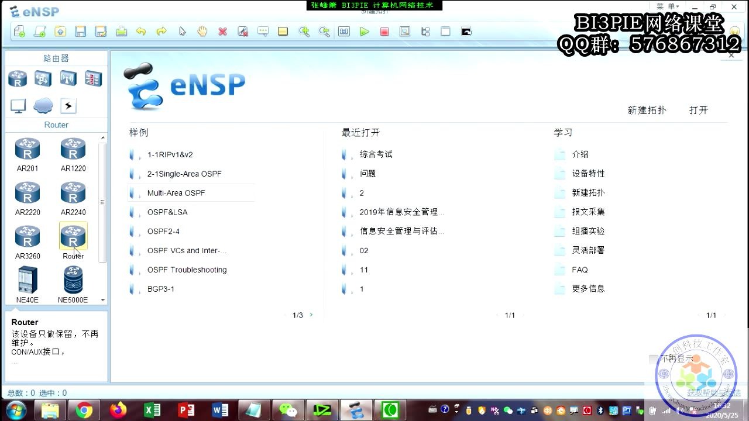The image size is (749, 421).
Task: Click the fit-to-size 1:1 icon
Action: coord(344,32)
